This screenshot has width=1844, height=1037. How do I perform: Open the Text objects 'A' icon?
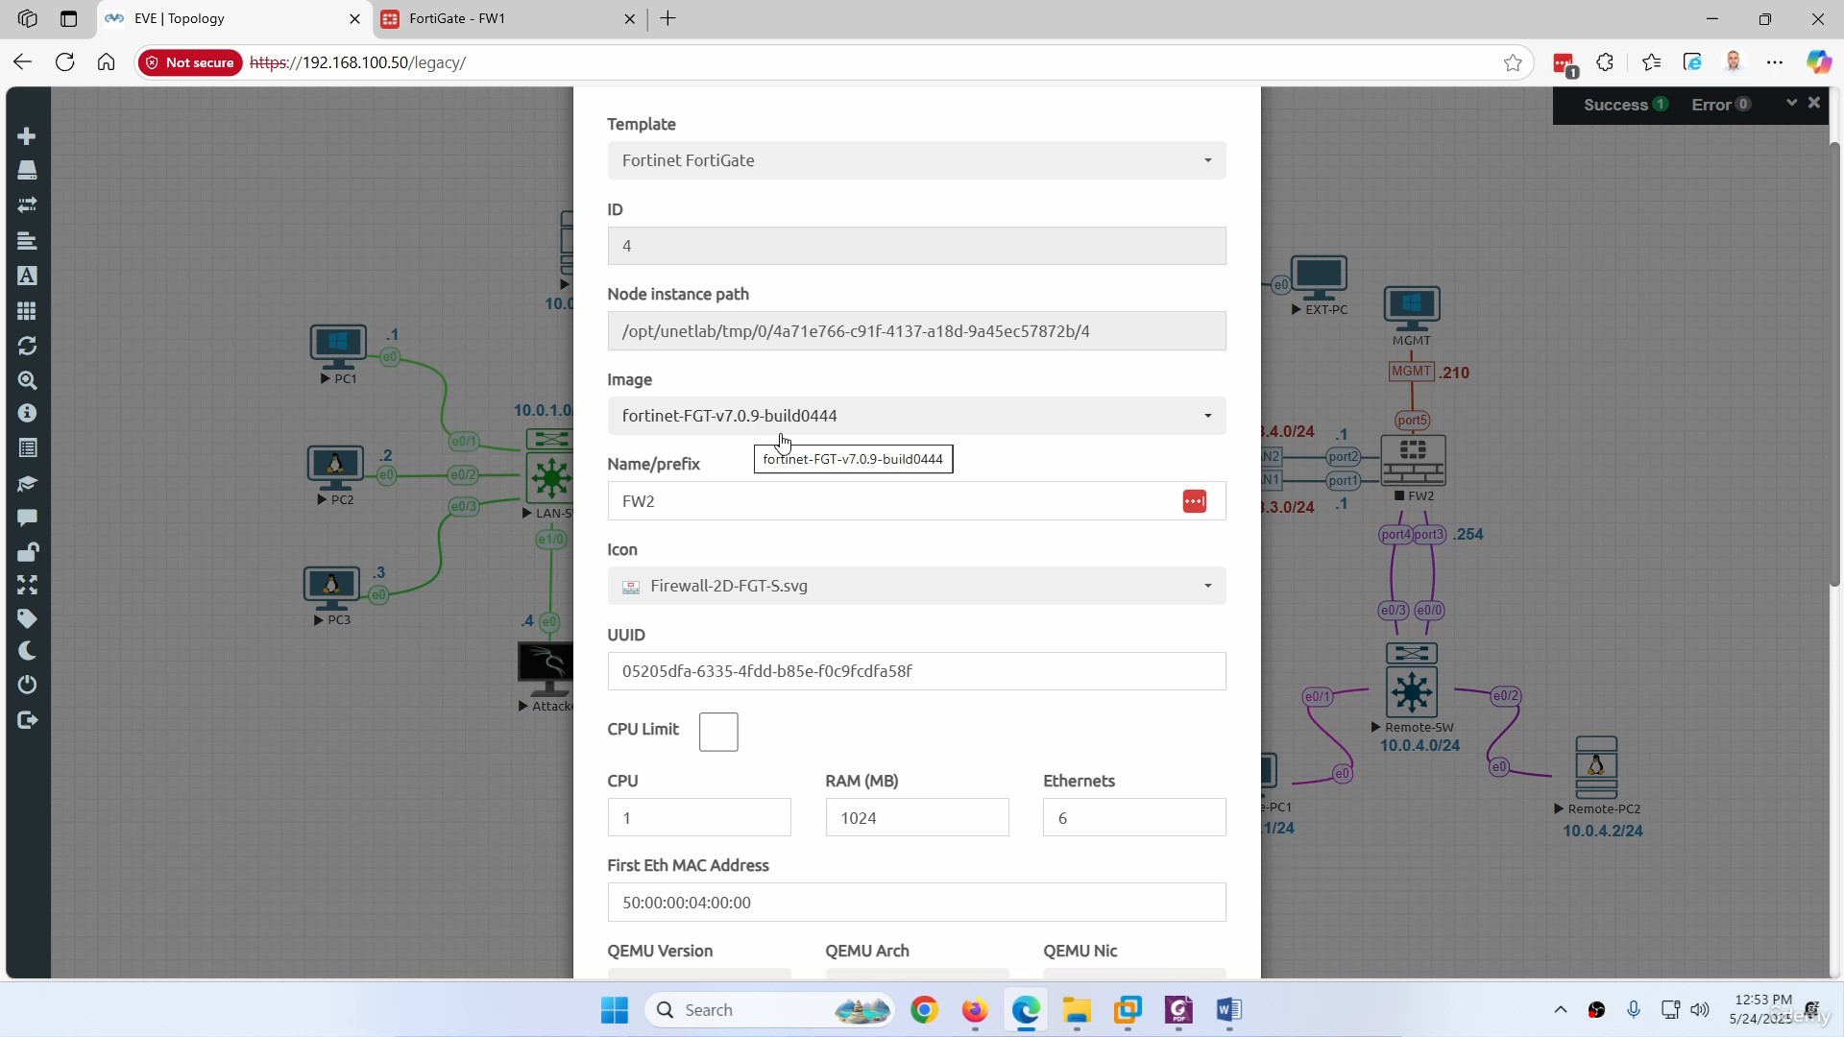pyautogui.click(x=27, y=276)
